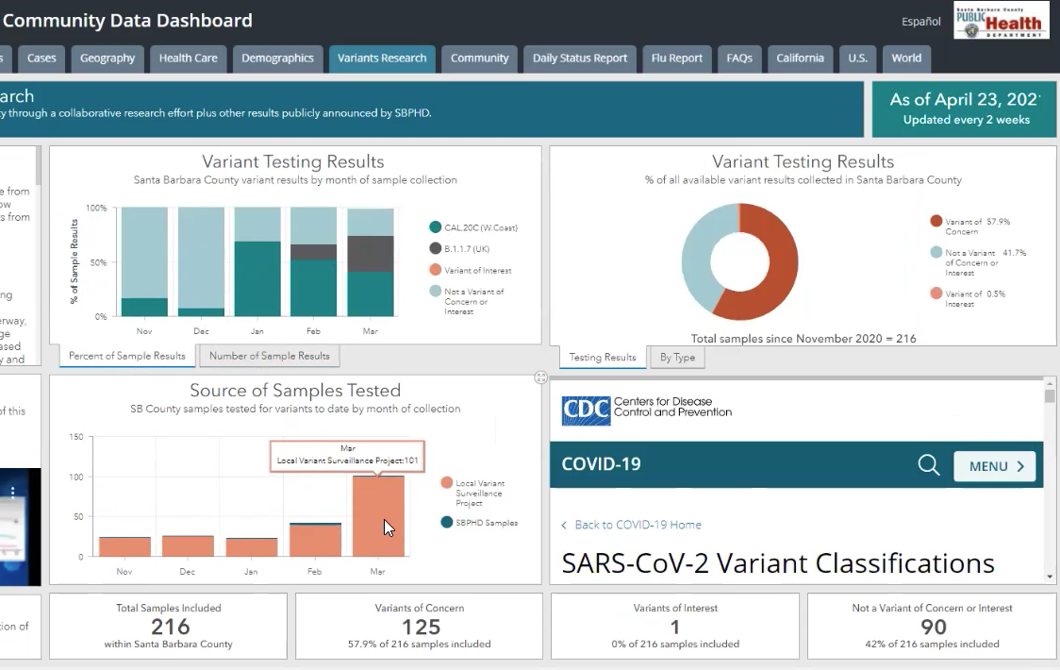Switch to Number of Sample Results tab
The image size is (1060, 670).
tap(270, 356)
